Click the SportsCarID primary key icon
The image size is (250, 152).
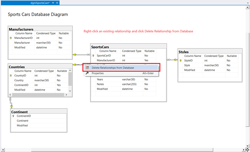click(x=93, y=56)
